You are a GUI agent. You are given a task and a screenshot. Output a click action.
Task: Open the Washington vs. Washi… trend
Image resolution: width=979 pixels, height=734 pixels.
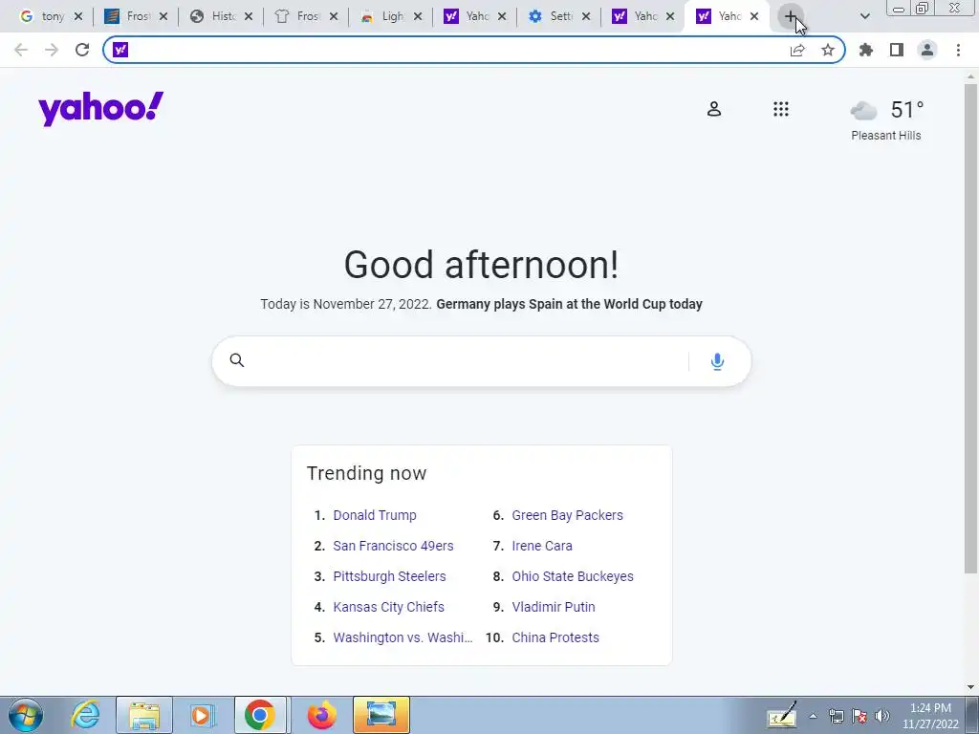point(402,637)
